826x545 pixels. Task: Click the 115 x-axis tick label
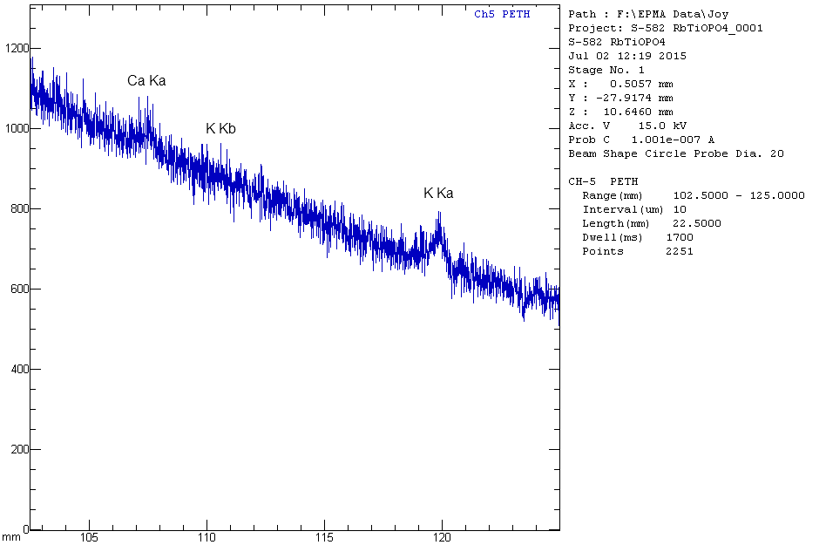324,537
